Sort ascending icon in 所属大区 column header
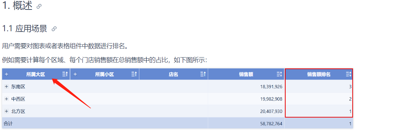 [x=65, y=74]
